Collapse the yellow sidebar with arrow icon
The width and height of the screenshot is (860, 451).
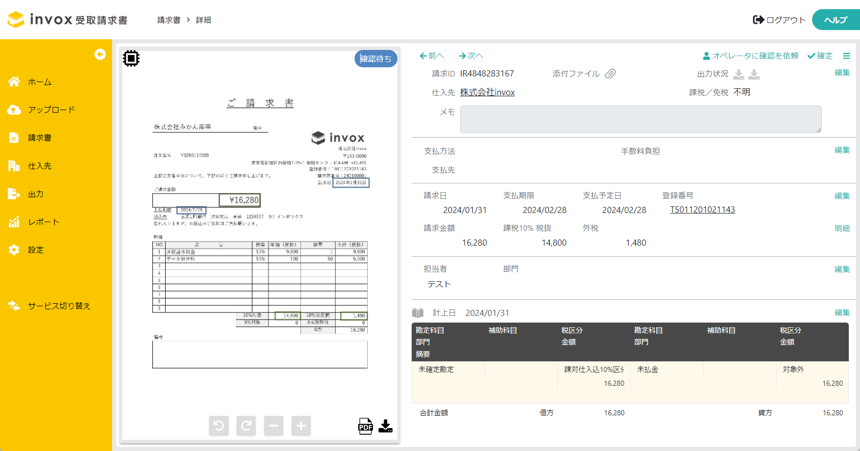[100, 55]
